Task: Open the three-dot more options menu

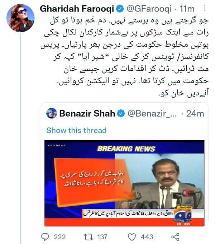Action: point(205,8)
